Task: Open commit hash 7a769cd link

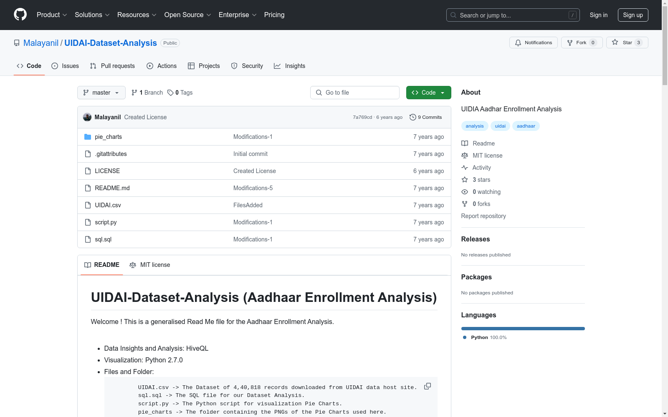Action: [x=362, y=117]
